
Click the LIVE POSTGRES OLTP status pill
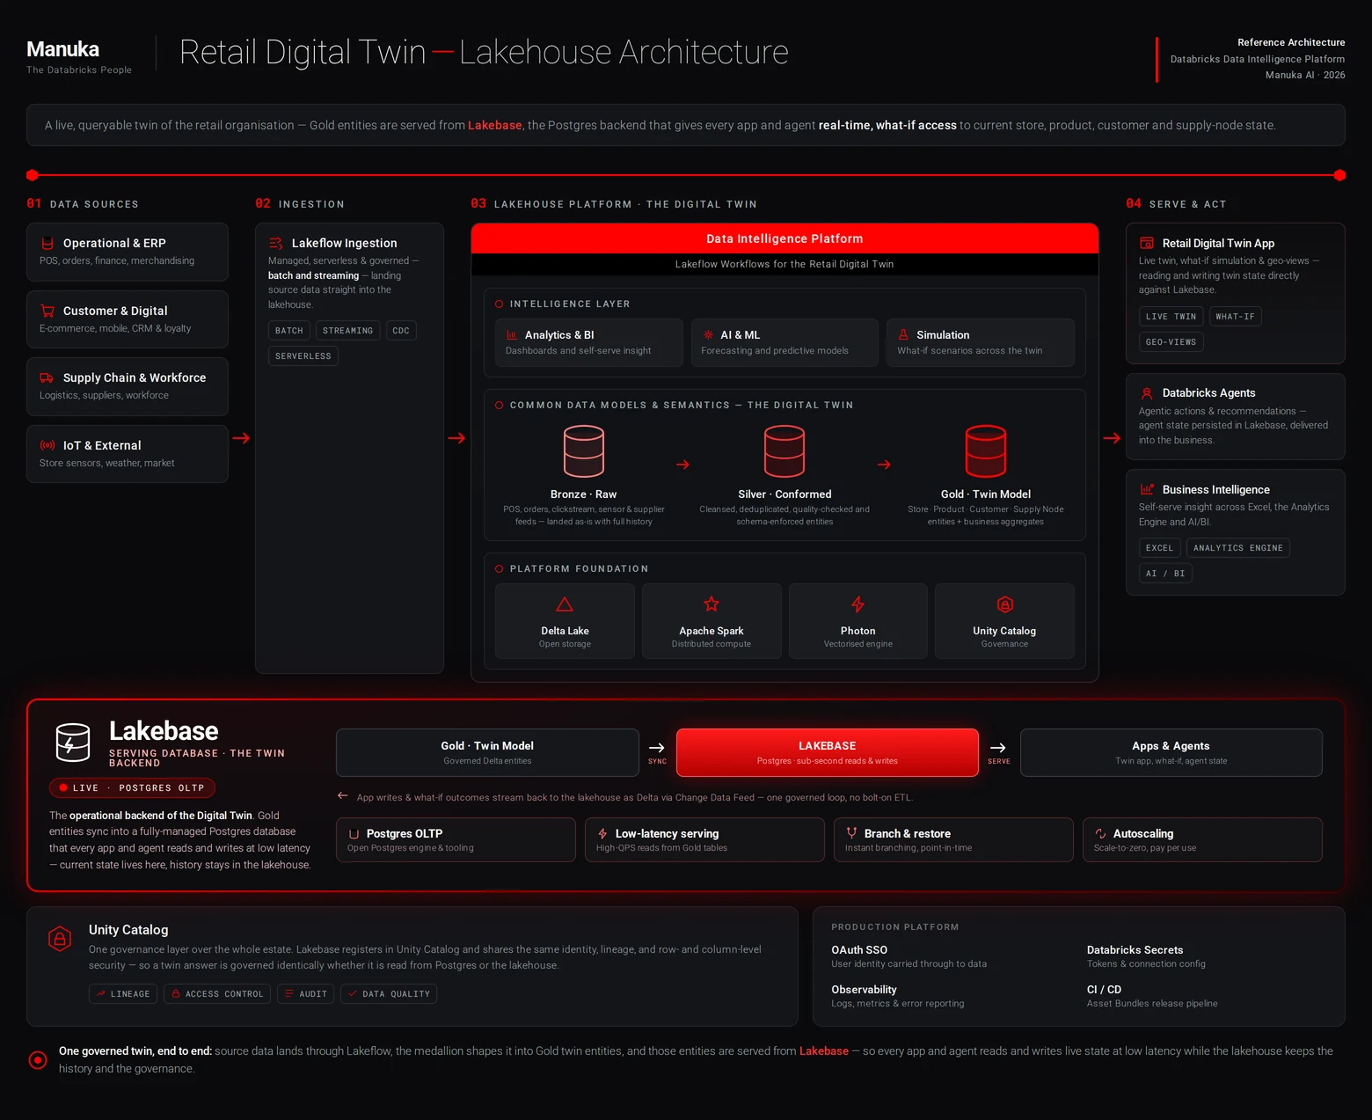click(132, 788)
